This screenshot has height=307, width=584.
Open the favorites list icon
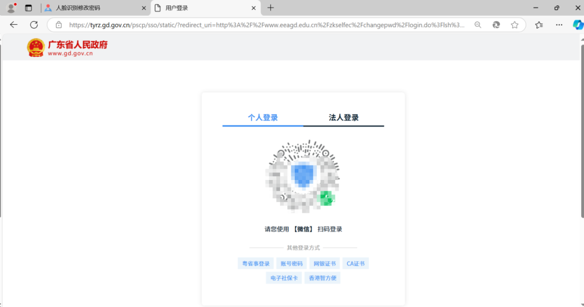539,25
